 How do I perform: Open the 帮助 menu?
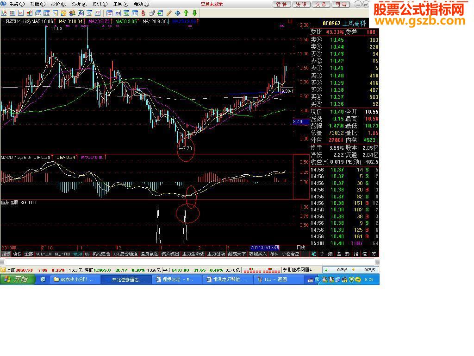coord(142,4)
